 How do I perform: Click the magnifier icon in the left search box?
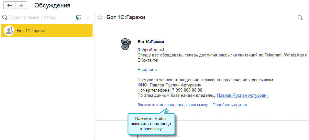click(x=5, y=17)
